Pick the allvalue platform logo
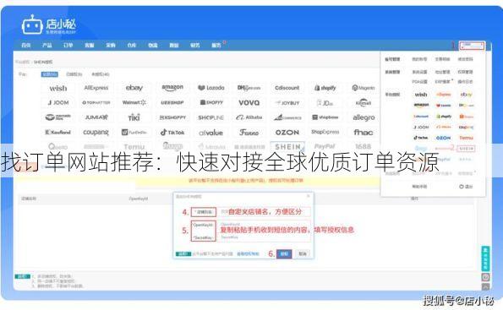The width and height of the screenshot is (503, 310). 210,133
